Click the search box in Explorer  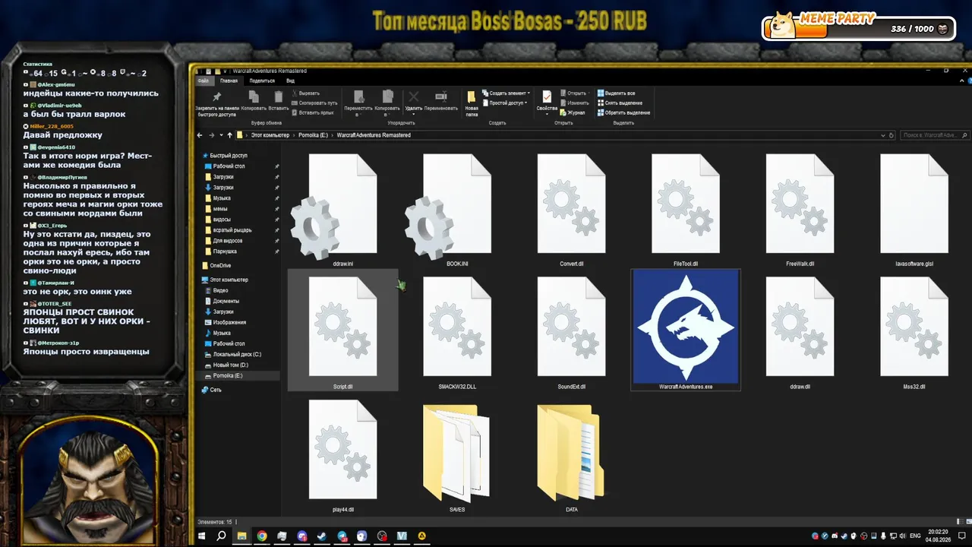[x=934, y=135]
